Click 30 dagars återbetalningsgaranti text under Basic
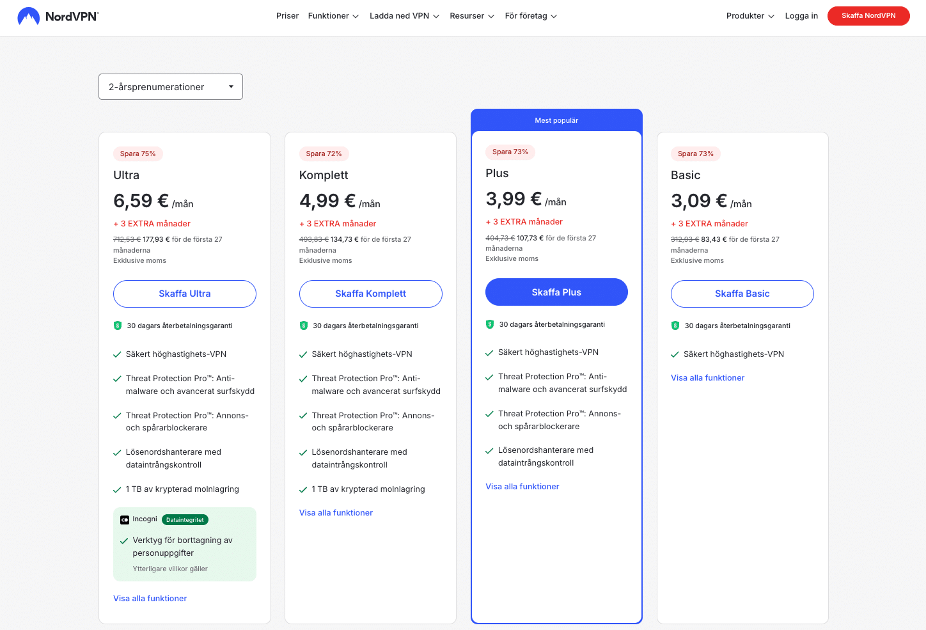Screen dimensions: 926x630 737,326
